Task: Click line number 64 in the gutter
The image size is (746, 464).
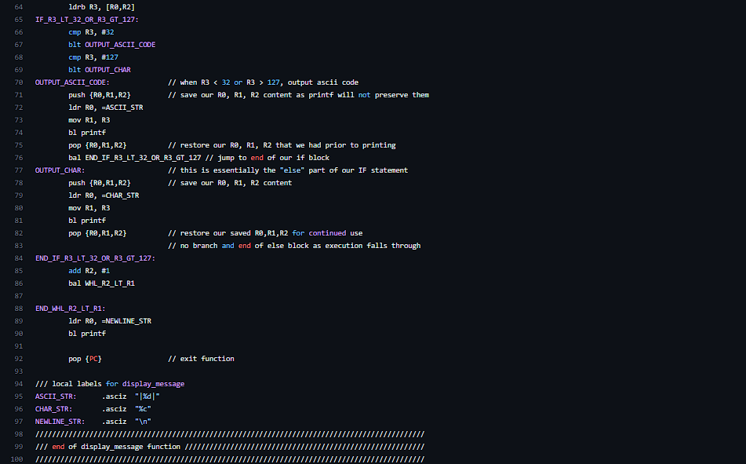Action: pyautogui.click(x=18, y=6)
